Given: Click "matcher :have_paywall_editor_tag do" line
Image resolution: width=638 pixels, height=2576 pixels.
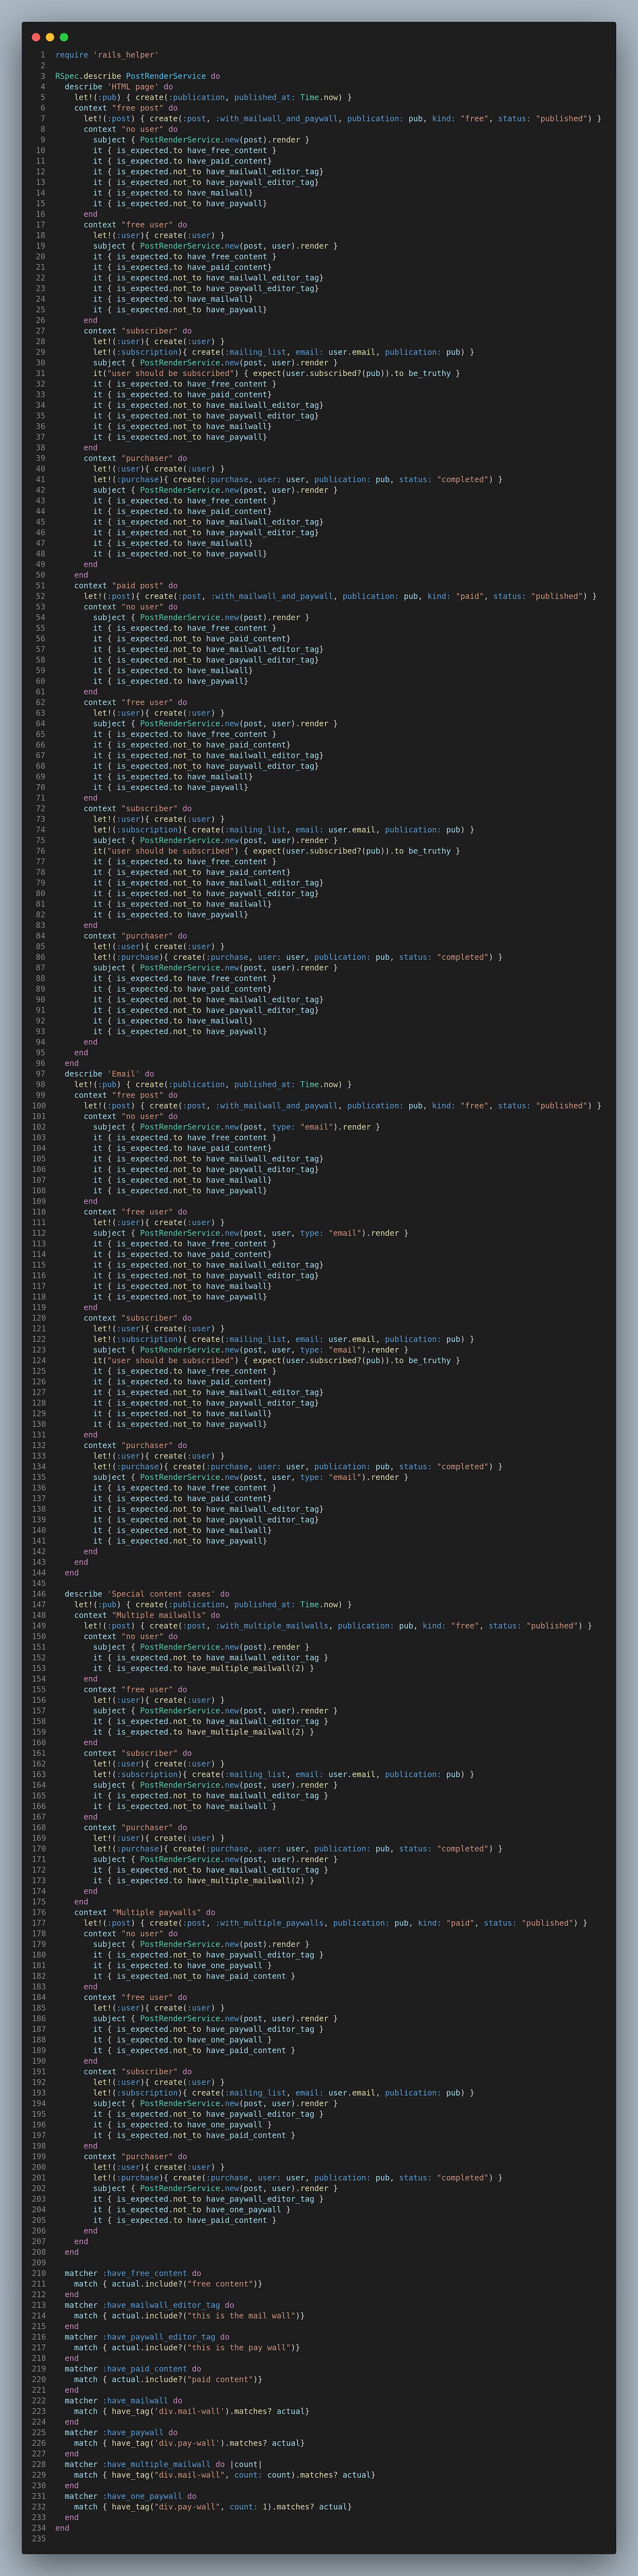Looking at the screenshot, I should (x=147, y=2337).
